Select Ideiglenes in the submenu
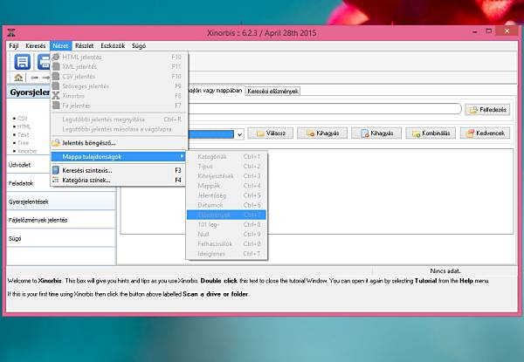This screenshot has height=362, width=524. point(226,253)
